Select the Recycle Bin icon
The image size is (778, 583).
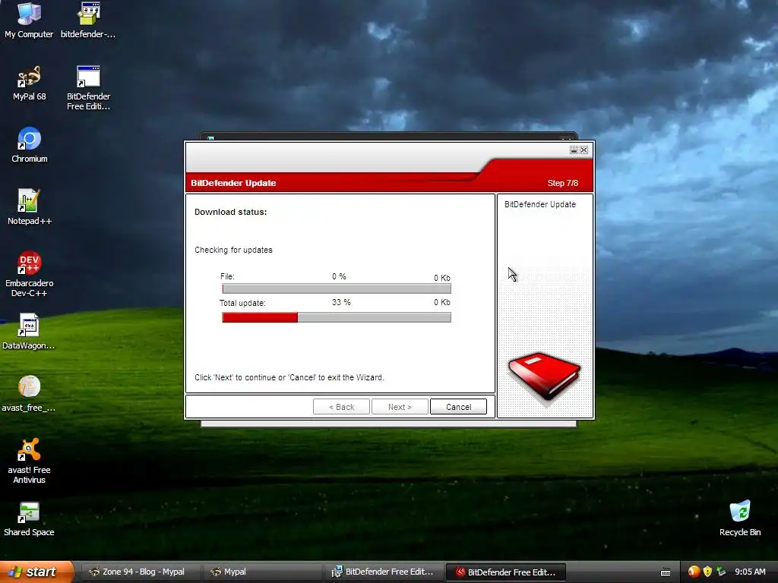[x=740, y=518]
